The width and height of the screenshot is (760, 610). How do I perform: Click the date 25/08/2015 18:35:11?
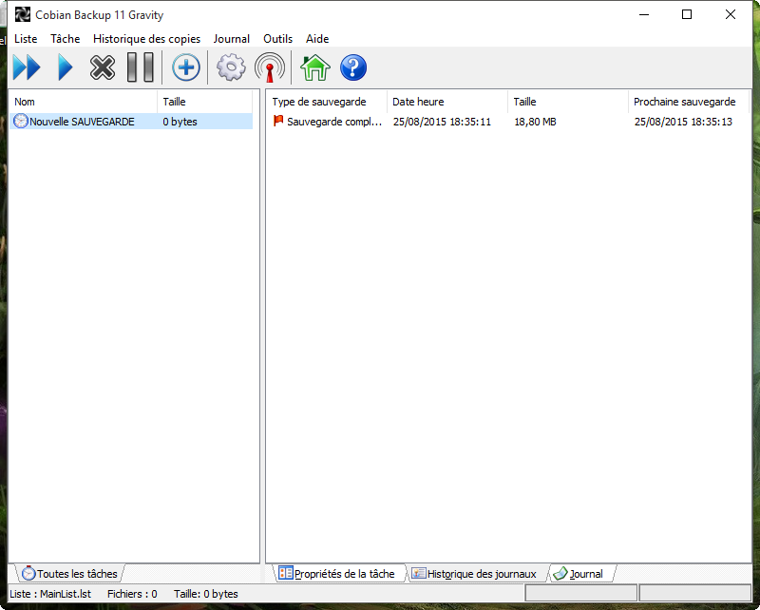tap(442, 122)
